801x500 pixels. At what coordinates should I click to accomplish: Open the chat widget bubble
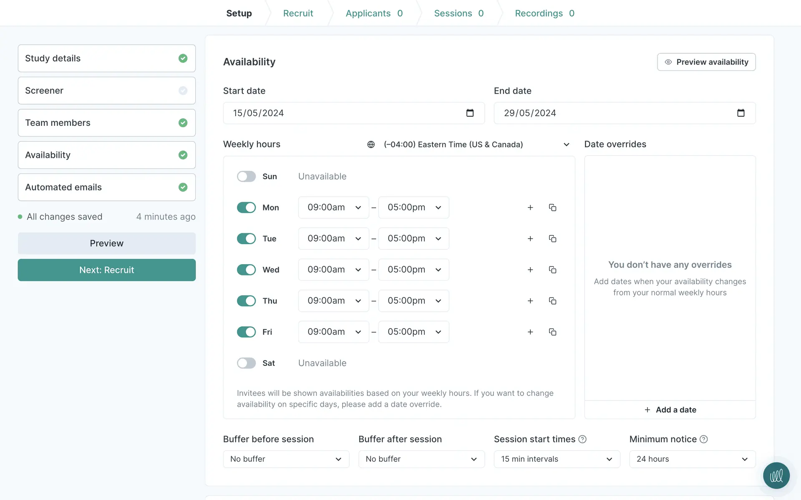[776, 475]
